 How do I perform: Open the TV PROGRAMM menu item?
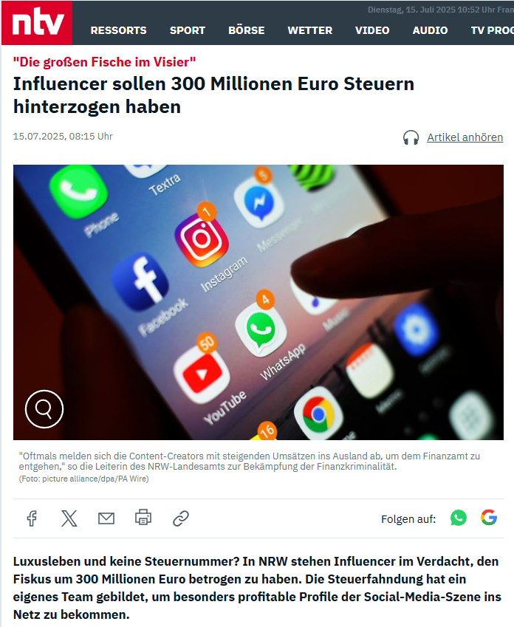click(x=493, y=30)
